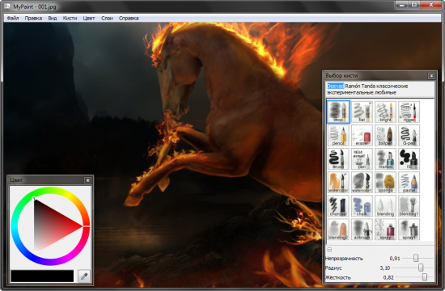
Task: Click the black current color swatch
Action: pos(42,276)
